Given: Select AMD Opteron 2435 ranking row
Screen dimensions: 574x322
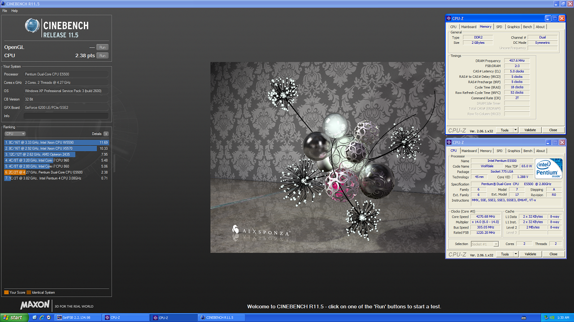Looking at the screenshot, I should [x=57, y=154].
